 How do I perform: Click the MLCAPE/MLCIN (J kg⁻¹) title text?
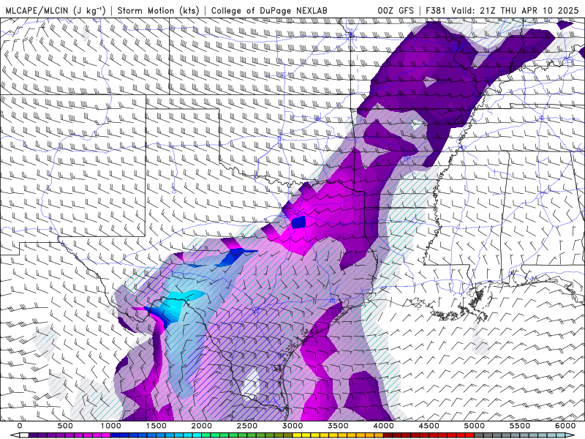click(x=56, y=10)
